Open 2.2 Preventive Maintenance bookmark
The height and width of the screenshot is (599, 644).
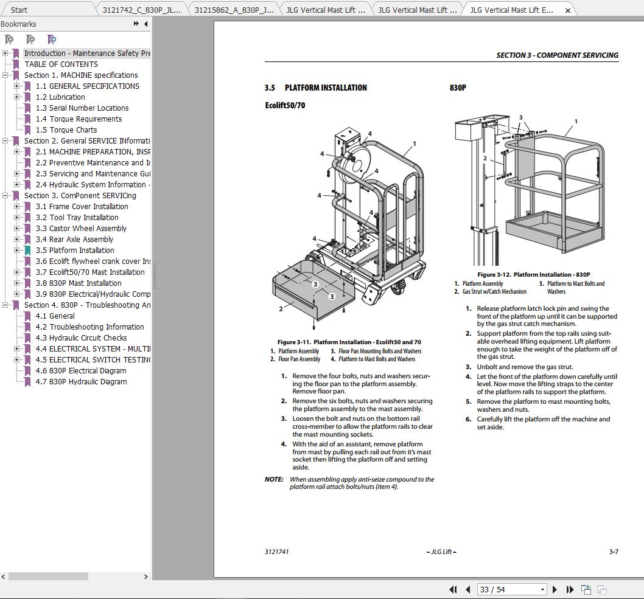pyautogui.click(x=93, y=163)
